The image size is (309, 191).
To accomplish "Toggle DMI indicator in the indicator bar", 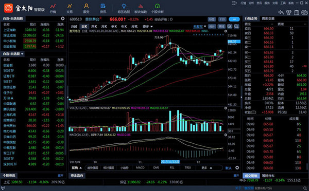I will [156, 167].
